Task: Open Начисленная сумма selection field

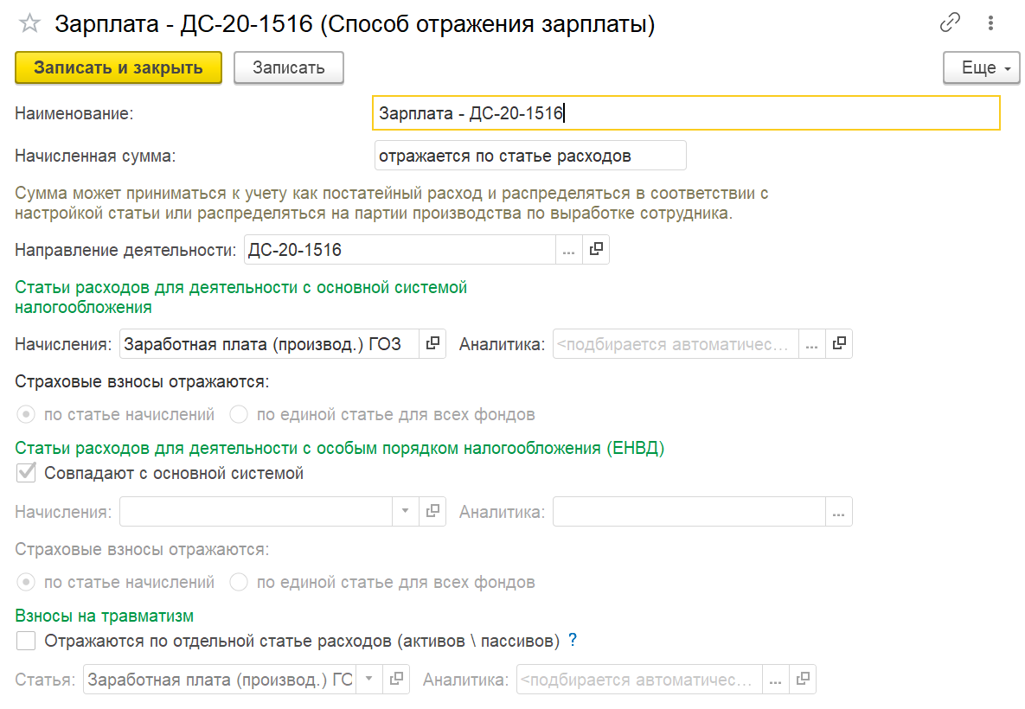Action: click(x=530, y=156)
